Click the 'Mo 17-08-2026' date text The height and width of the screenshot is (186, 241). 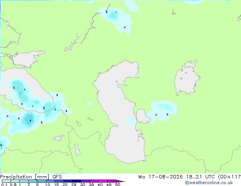(x=160, y=177)
